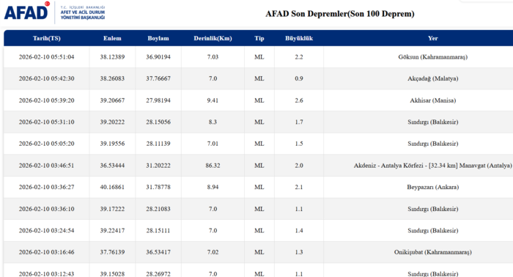Click location Onikişubat (Kahramanmaraş)

point(432,252)
